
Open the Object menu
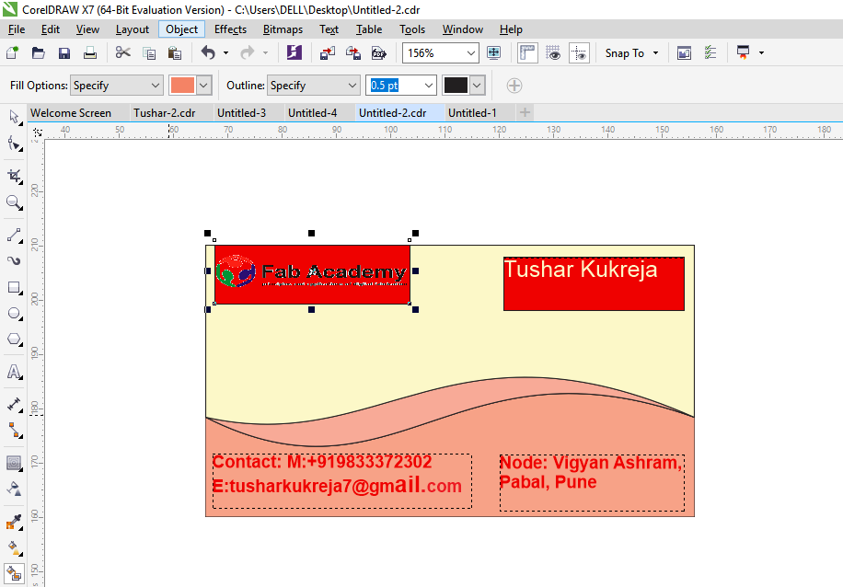(x=181, y=29)
